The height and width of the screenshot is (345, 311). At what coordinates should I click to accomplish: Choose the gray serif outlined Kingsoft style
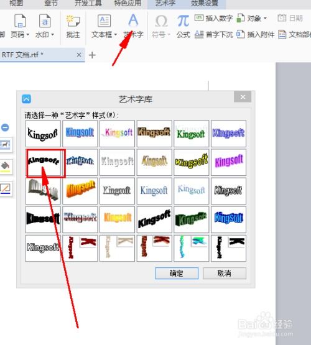point(117,191)
